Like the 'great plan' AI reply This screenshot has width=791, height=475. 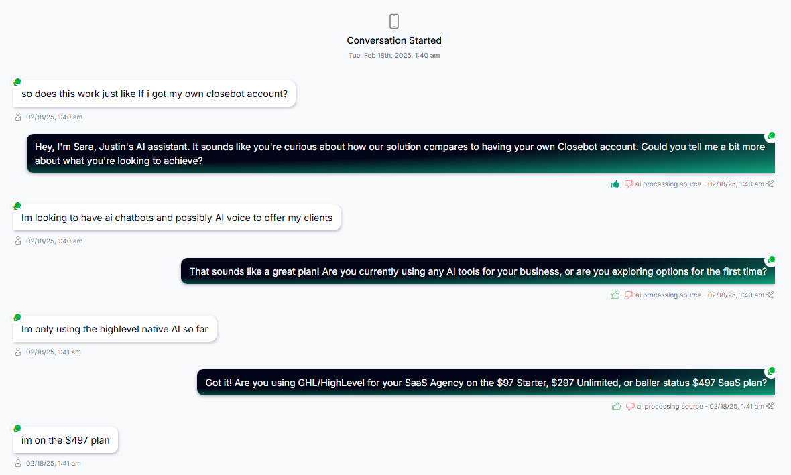pyautogui.click(x=615, y=295)
